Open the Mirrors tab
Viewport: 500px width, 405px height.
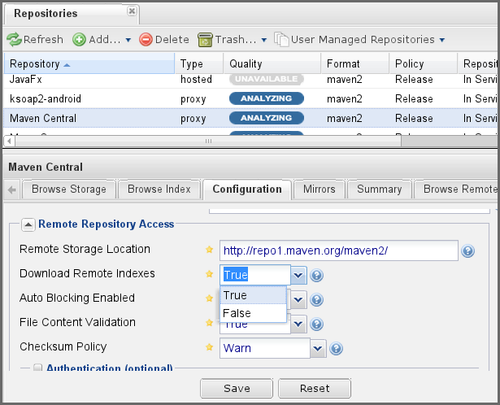coord(320,189)
